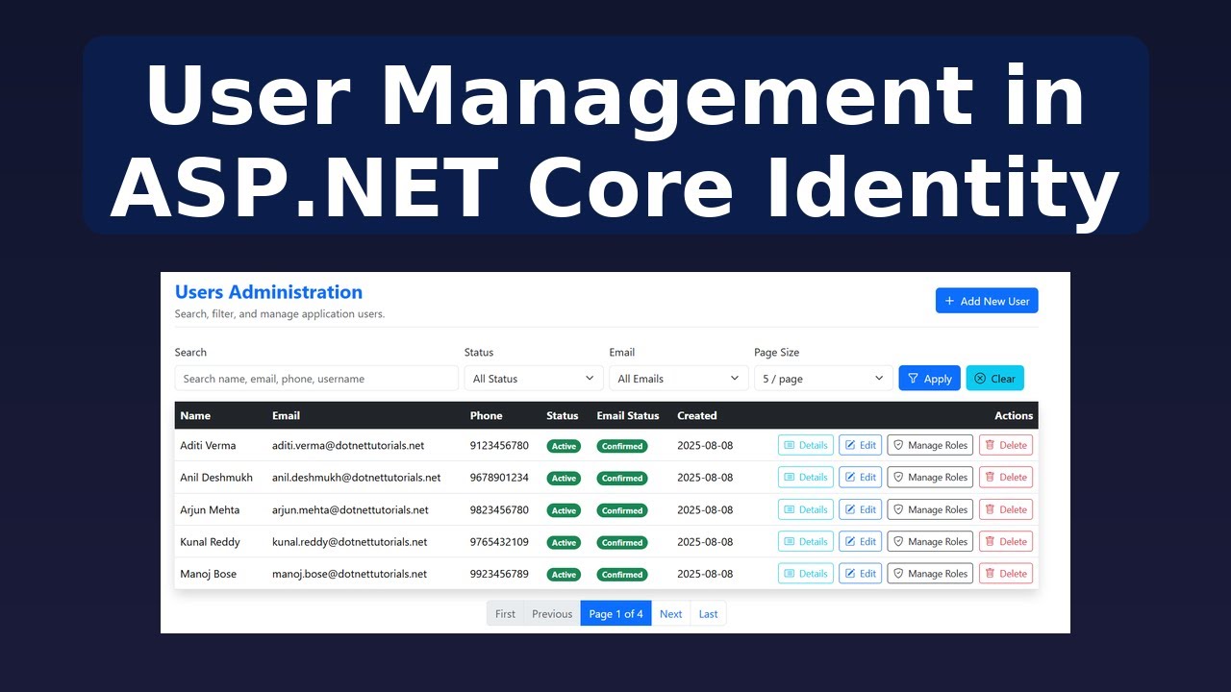The height and width of the screenshot is (692, 1231).
Task: Click the shield icon in Arjun Mehta row
Action: [898, 509]
